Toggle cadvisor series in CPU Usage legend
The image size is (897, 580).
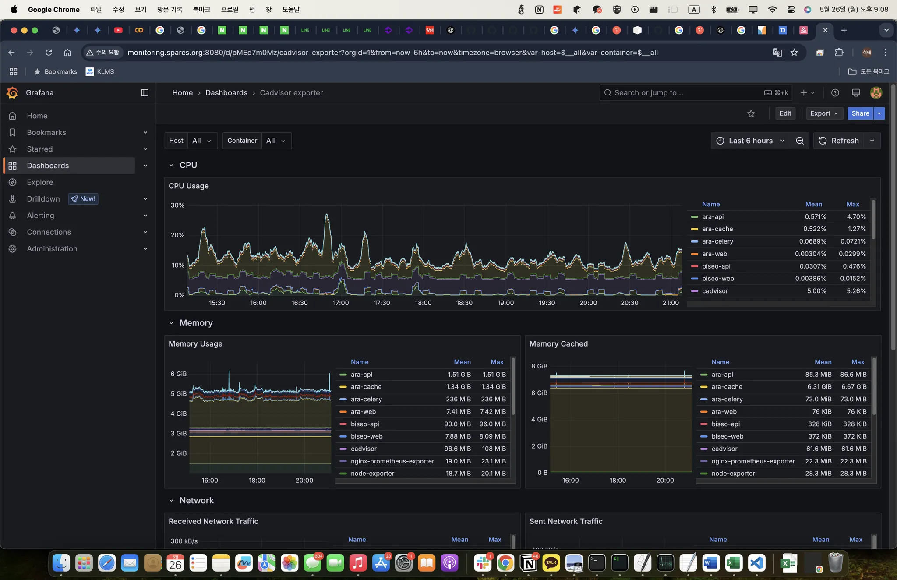(715, 291)
